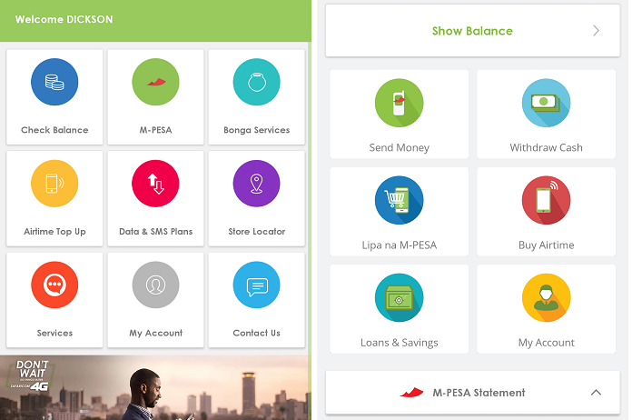The image size is (632, 420).
Task: Open the M-PESA Statement bar
Action: (x=473, y=393)
